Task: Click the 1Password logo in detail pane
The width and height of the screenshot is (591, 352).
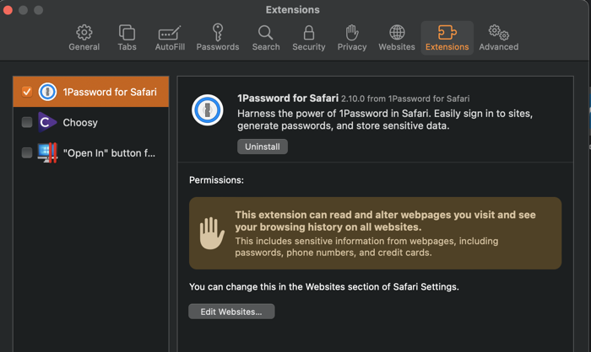Action: 208,110
